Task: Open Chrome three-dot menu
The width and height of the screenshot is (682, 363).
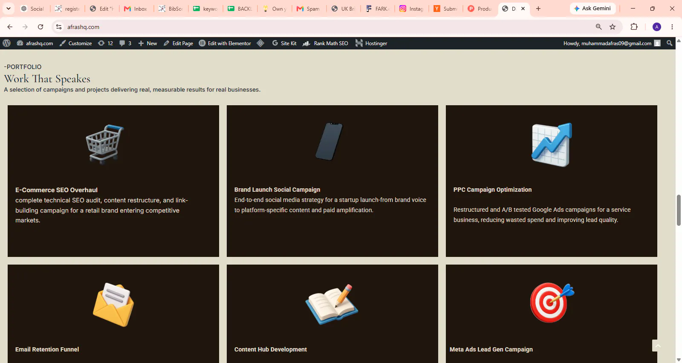Action: (x=672, y=27)
